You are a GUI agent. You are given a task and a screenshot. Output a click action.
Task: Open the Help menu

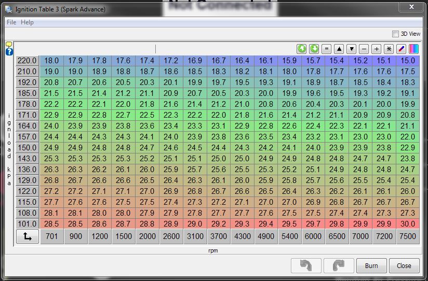(27, 22)
